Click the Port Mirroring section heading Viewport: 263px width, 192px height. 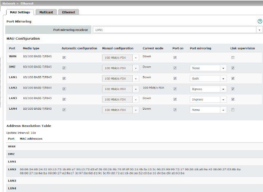coord(19,21)
